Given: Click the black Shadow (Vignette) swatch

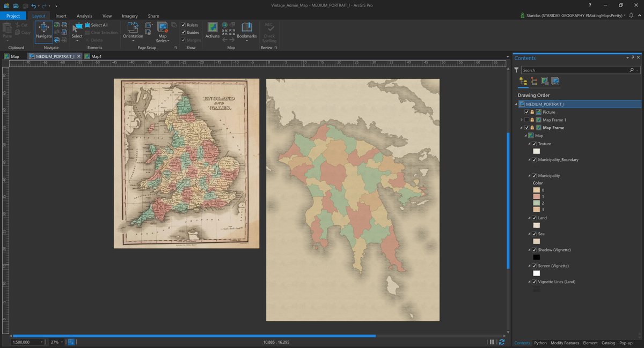Looking at the screenshot, I should coord(536,257).
